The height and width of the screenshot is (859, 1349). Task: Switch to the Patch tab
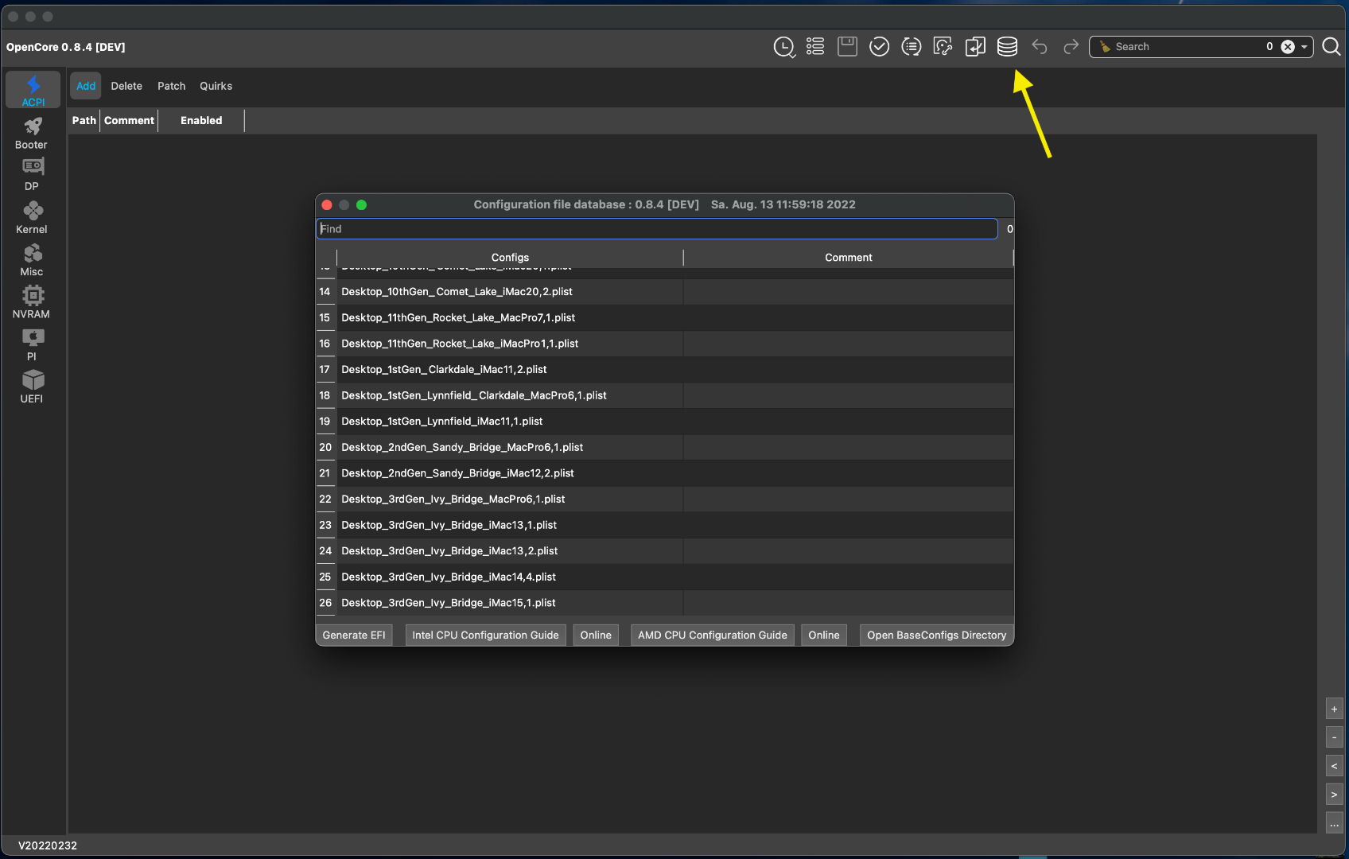[x=171, y=86]
